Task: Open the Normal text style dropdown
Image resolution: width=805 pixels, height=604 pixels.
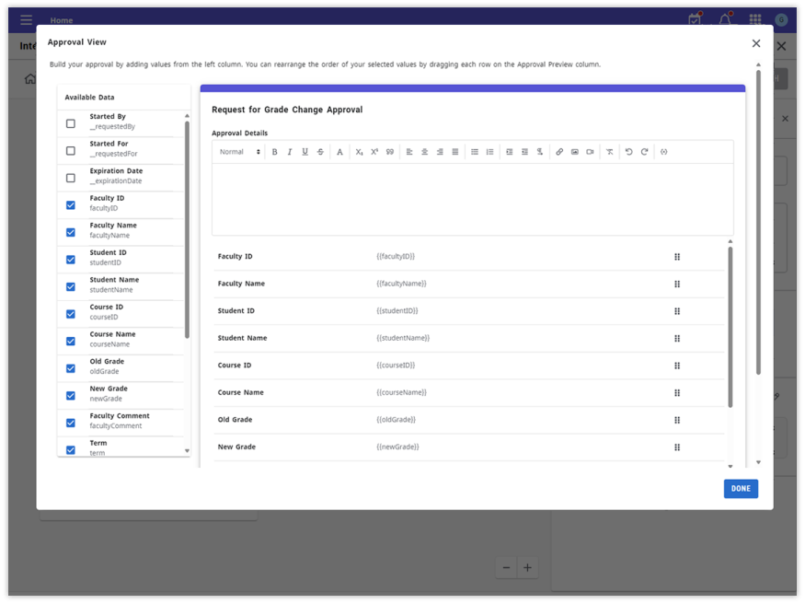Action: [x=239, y=152]
